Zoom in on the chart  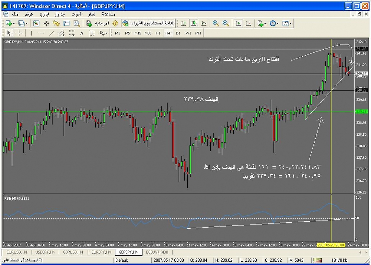[x=215, y=23]
